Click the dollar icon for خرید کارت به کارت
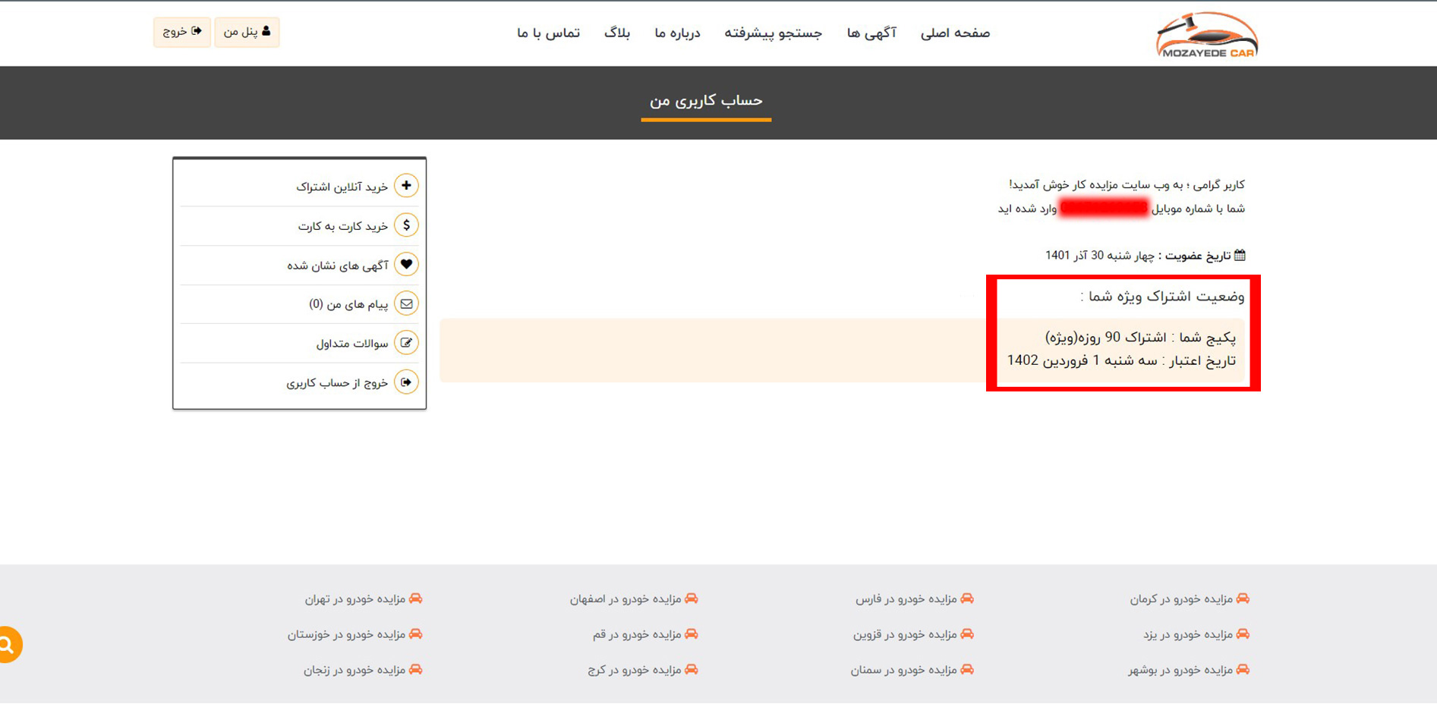The image size is (1437, 704). coord(408,225)
